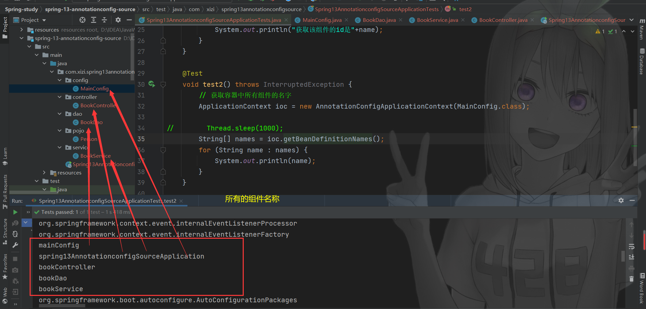
Task: Collapse the test folder
Action: click(37, 181)
